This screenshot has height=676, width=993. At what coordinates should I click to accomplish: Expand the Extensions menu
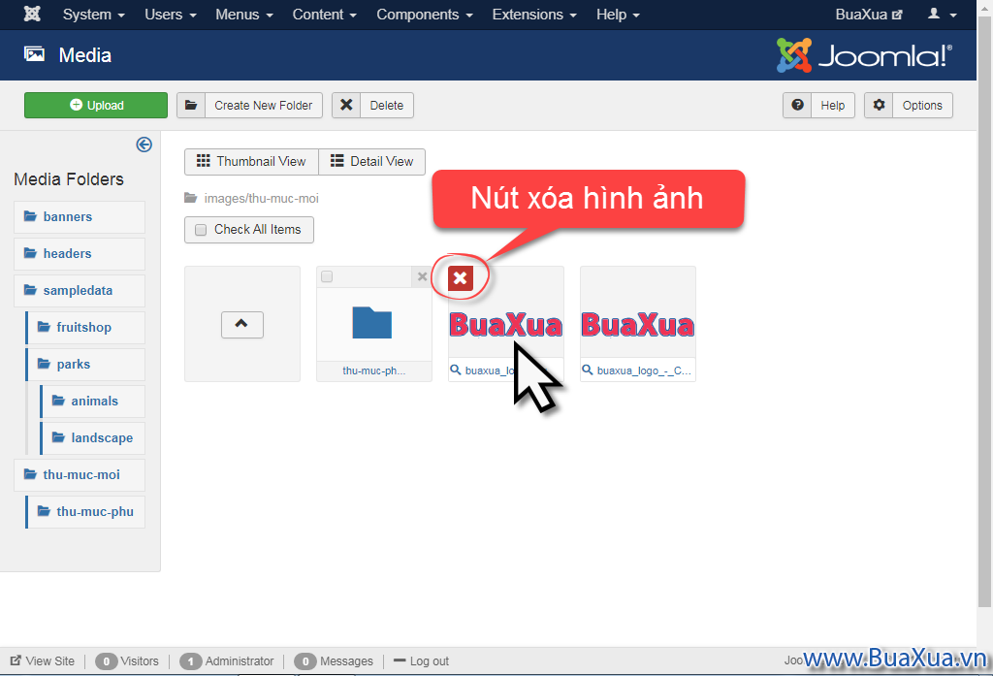coord(534,15)
